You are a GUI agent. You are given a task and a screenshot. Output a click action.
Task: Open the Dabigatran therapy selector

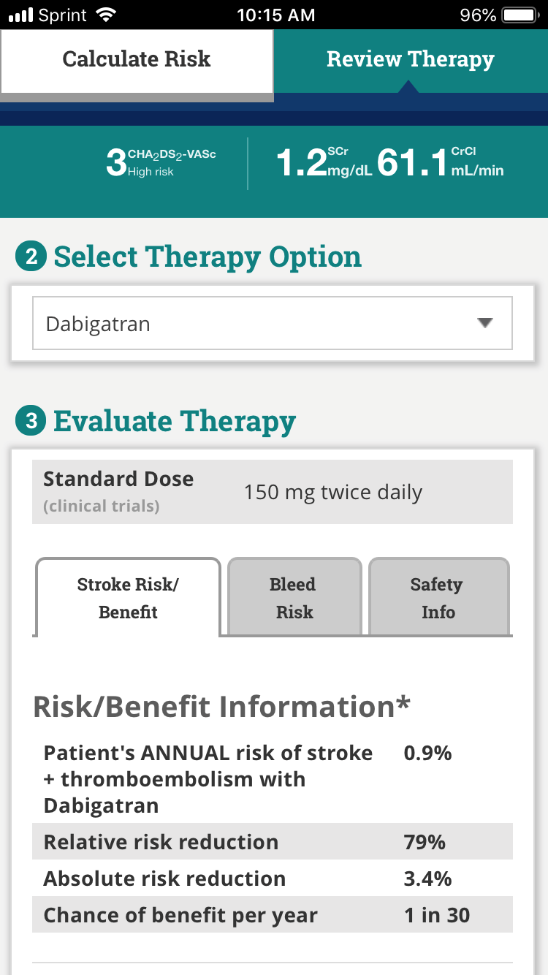(272, 323)
